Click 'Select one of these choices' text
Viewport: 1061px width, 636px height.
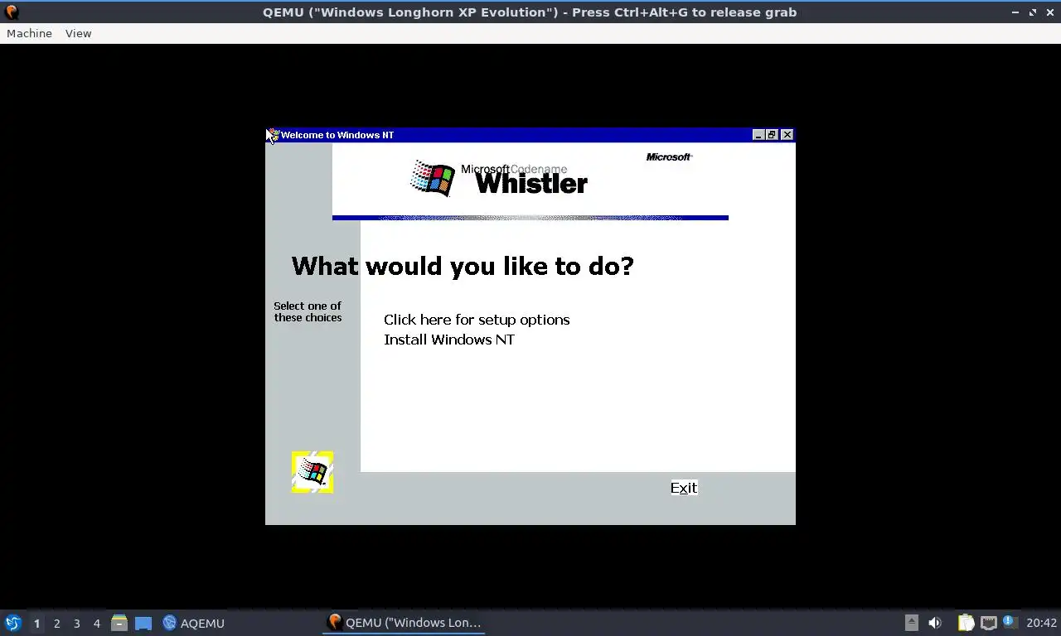click(x=308, y=311)
